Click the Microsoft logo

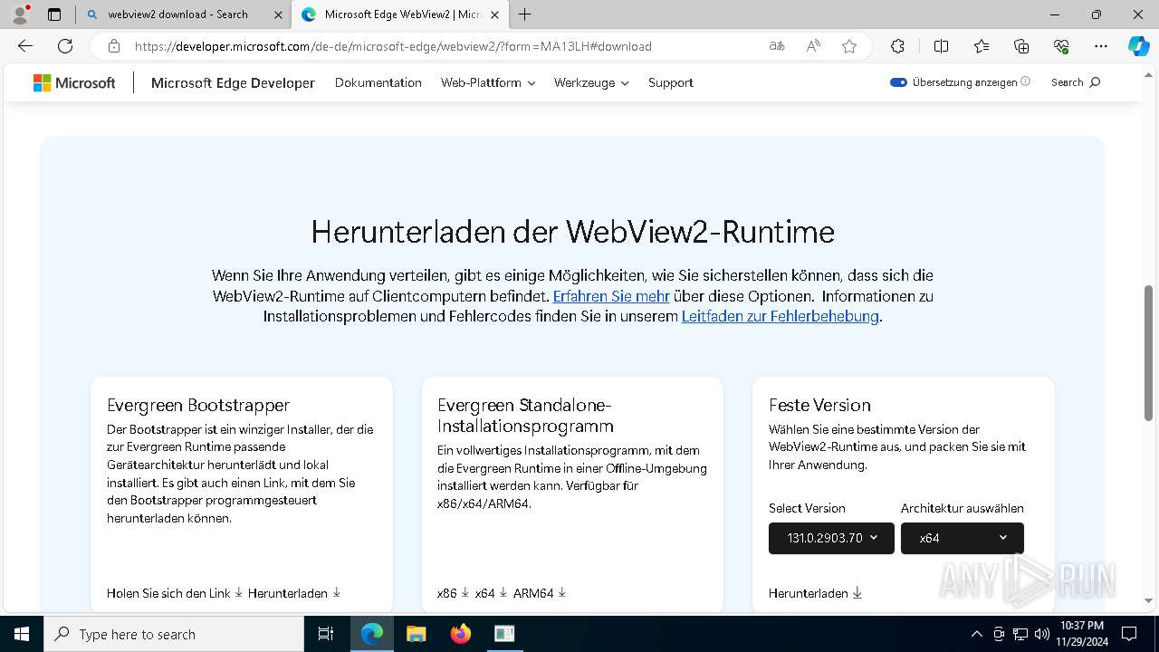click(74, 82)
